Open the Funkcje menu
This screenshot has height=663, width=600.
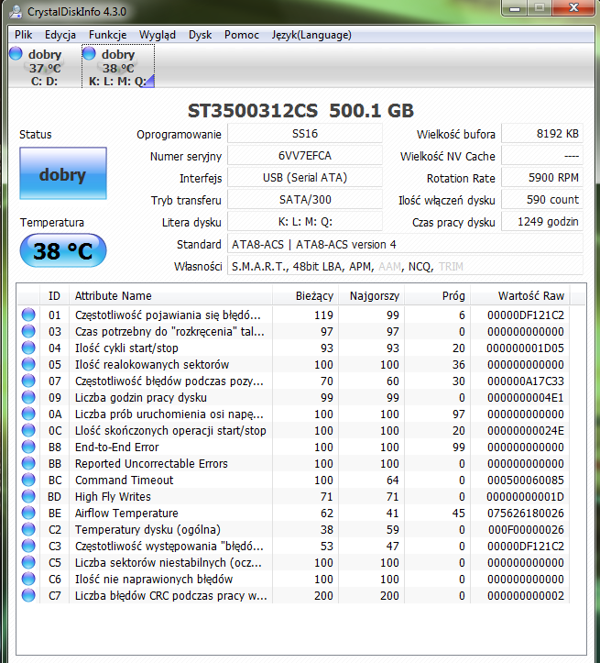[107, 35]
